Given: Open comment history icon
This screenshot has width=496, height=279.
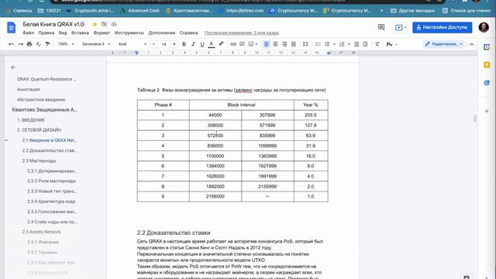Looking at the screenshot, I should (x=381, y=28).
